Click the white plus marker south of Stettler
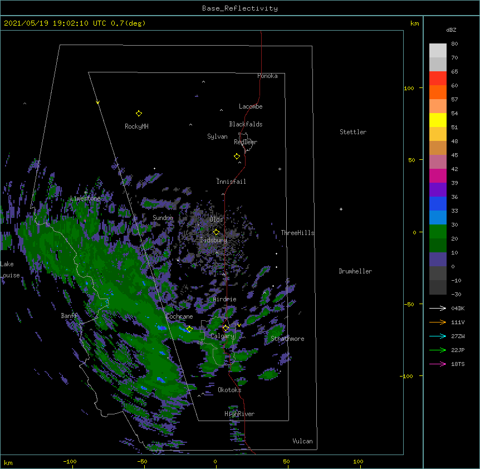This screenshot has height=469, width=480. [341, 209]
